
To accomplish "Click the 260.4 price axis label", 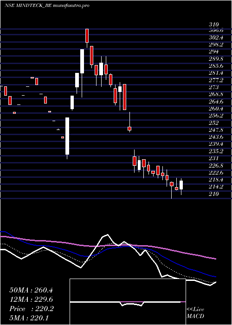I will pyautogui.click(x=216, y=108).
